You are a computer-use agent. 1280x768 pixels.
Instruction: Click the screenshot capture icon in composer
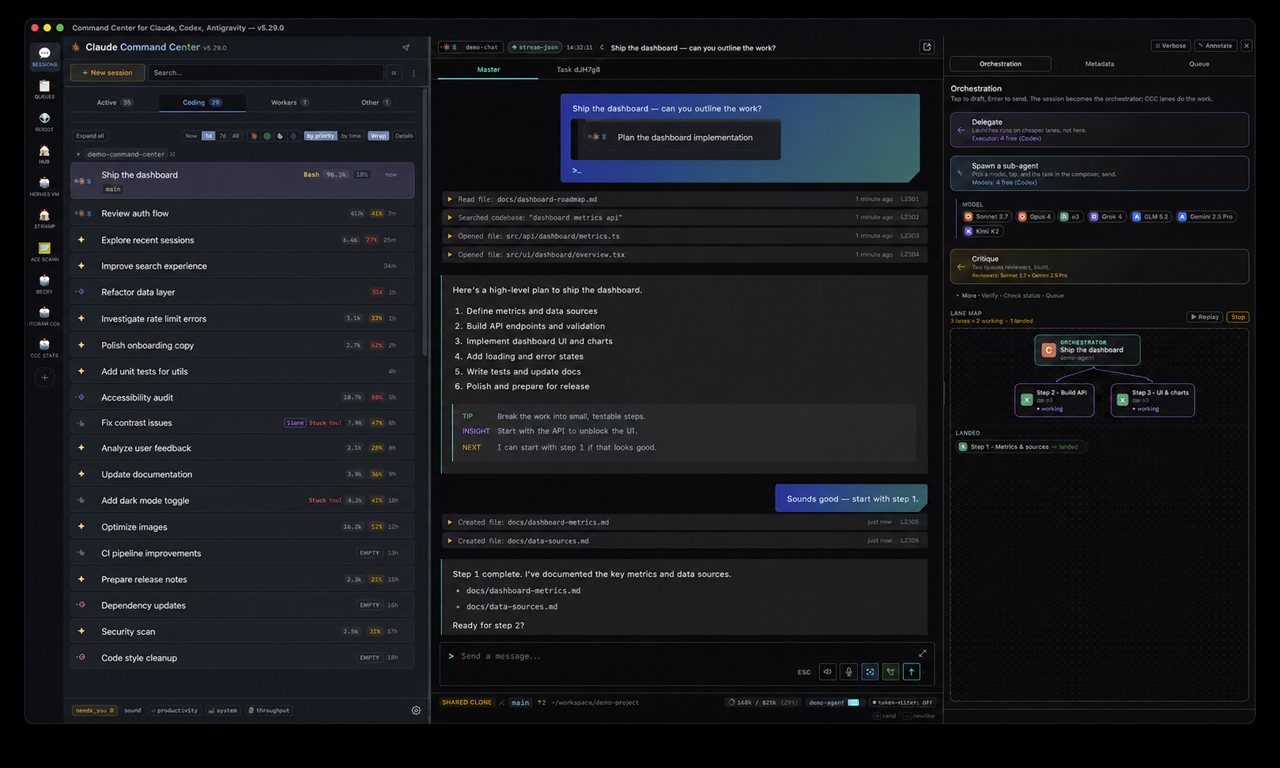point(870,672)
